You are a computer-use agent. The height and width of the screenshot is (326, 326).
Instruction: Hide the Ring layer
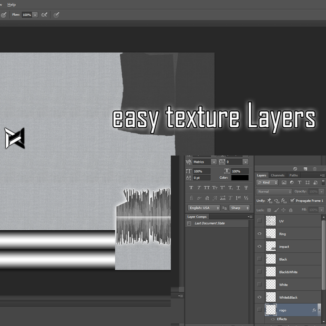pyautogui.click(x=259, y=233)
